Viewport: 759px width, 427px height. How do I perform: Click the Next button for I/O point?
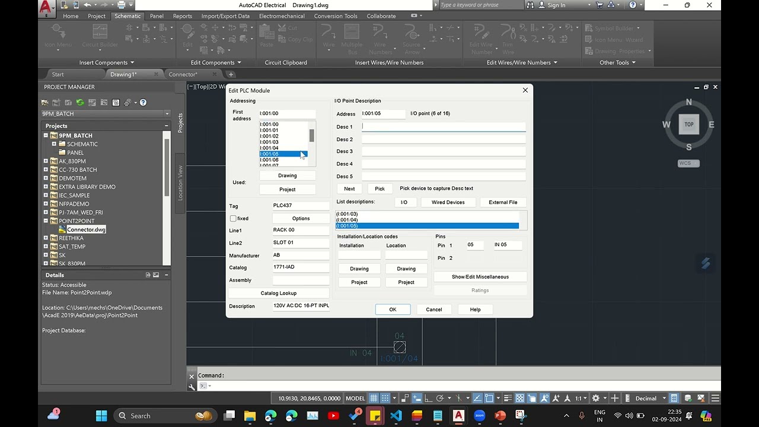point(349,189)
